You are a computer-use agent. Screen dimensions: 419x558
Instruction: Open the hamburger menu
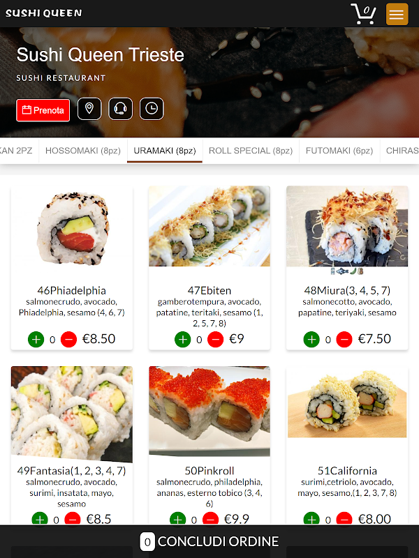point(397,14)
